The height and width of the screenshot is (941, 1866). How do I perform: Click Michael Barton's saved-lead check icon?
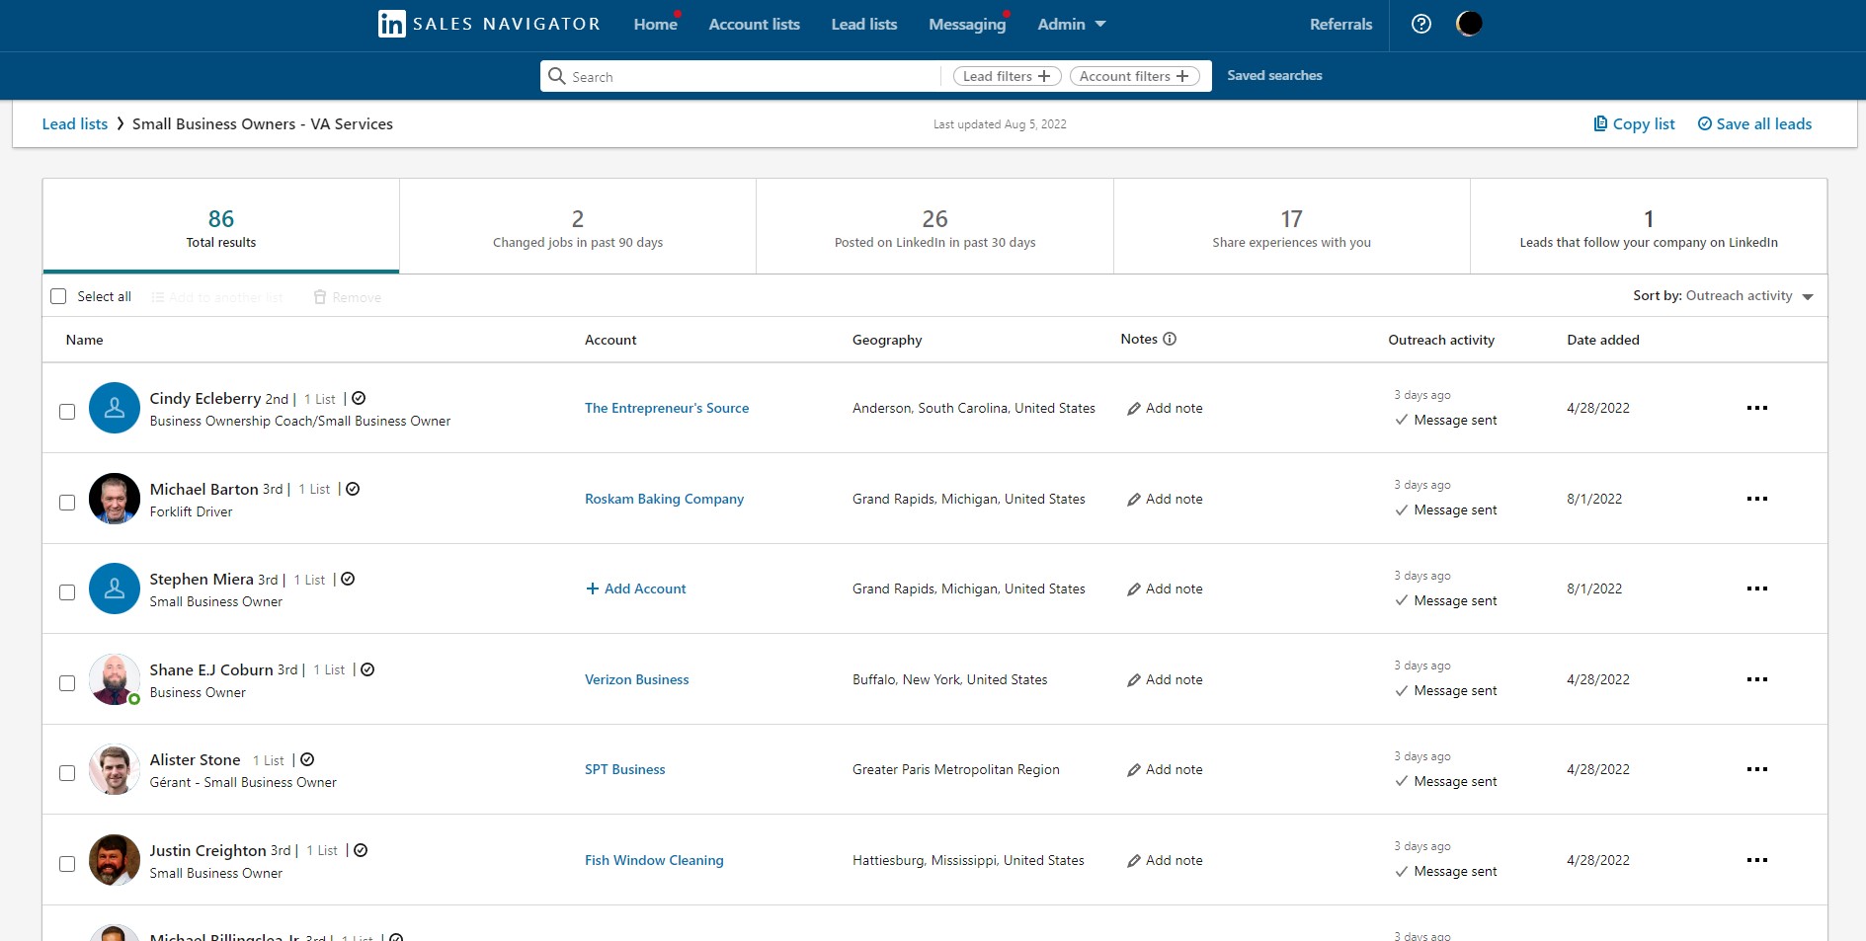tap(353, 489)
